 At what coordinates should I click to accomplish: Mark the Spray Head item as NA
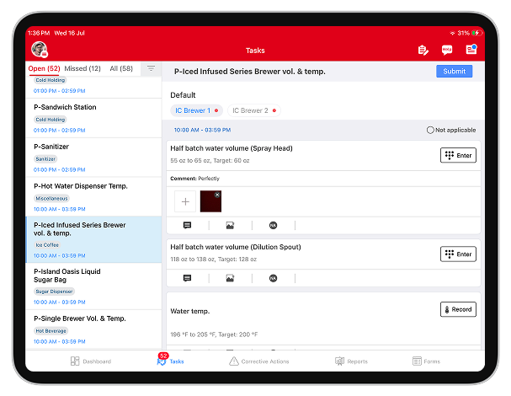pos(273,225)
